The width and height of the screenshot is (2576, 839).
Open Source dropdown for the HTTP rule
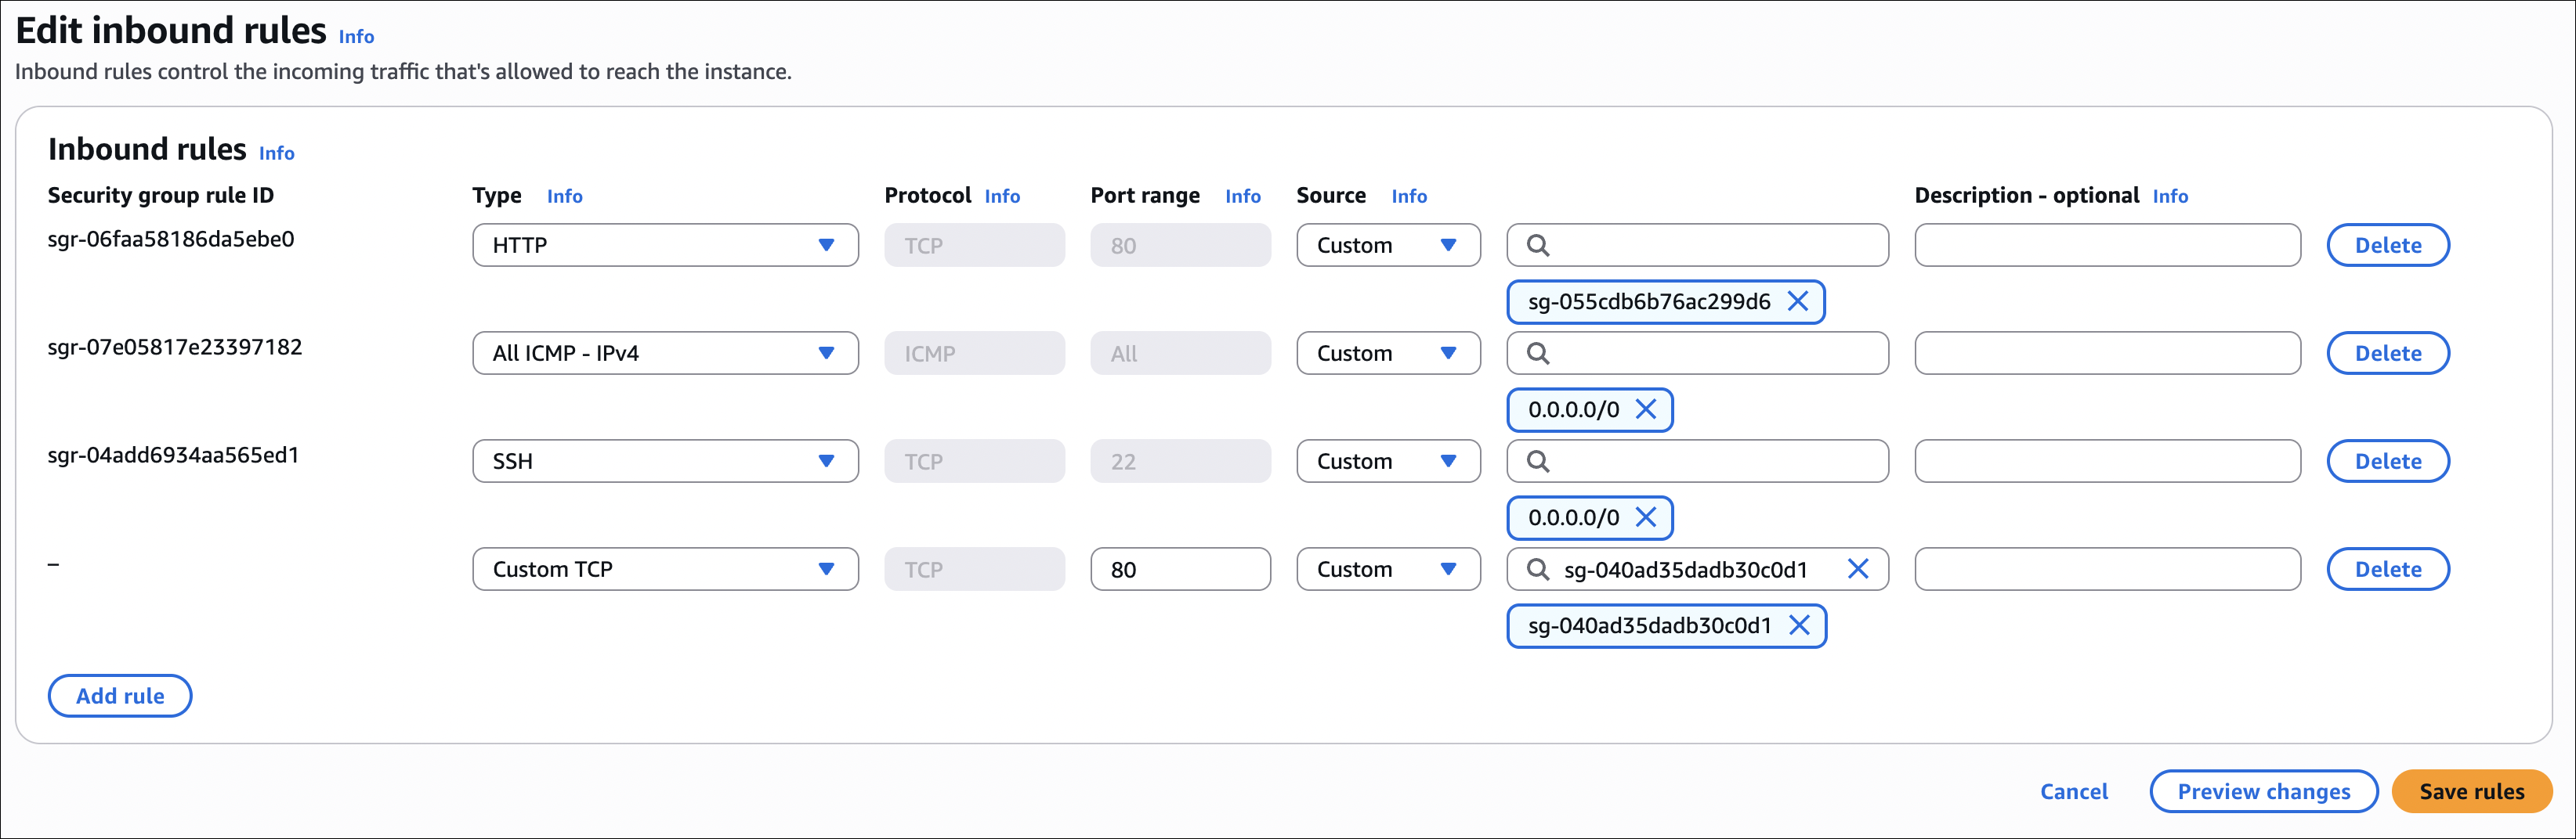1387,246
